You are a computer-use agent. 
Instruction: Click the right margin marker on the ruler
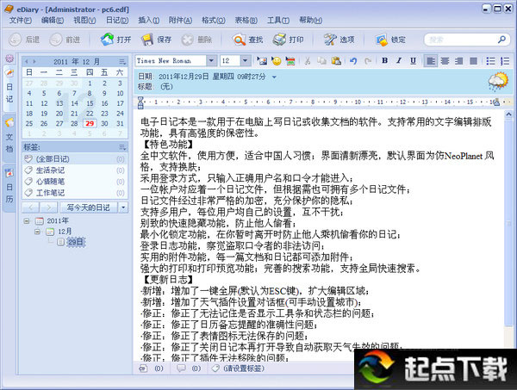point(496,102)
